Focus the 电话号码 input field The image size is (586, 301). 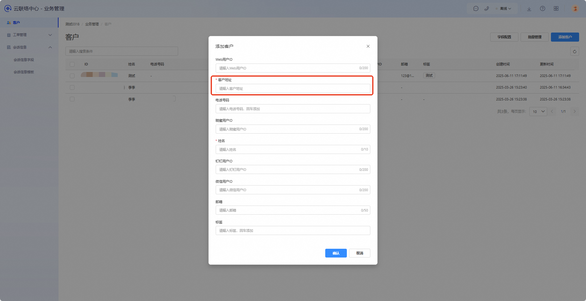click(x=293, y=109)
